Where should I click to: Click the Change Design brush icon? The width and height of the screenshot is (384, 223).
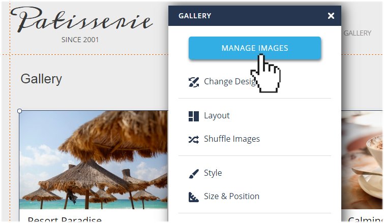coord(193,82)
